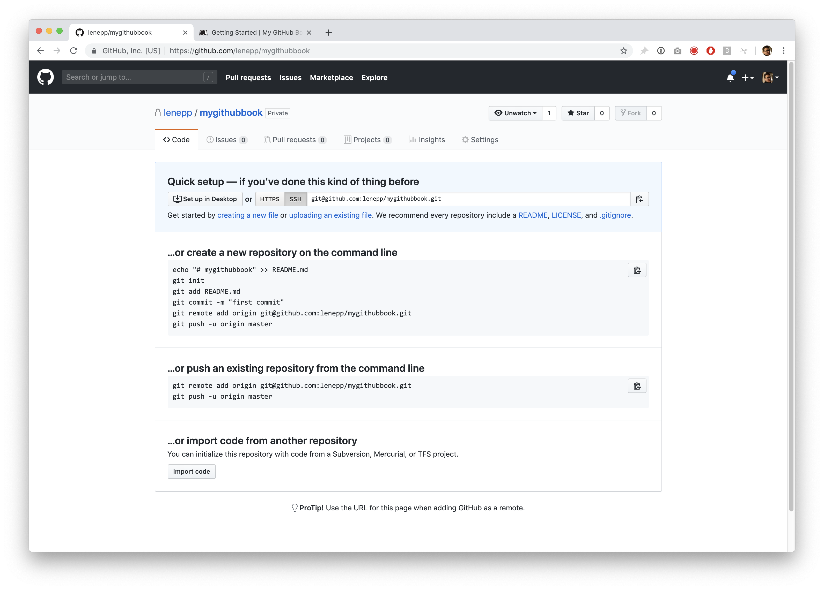Copy the SSH clone URL
The width and height of the screenshot is (824, 590).
point(639,199)
